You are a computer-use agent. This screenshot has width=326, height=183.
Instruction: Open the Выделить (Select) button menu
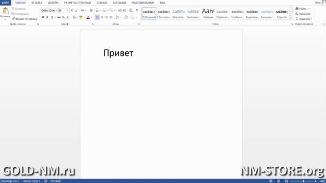tap(304, 19)
